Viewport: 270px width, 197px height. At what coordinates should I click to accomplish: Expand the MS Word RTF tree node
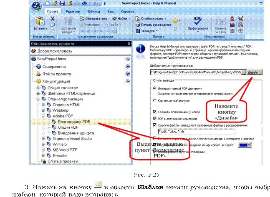[x=43, y=150]
